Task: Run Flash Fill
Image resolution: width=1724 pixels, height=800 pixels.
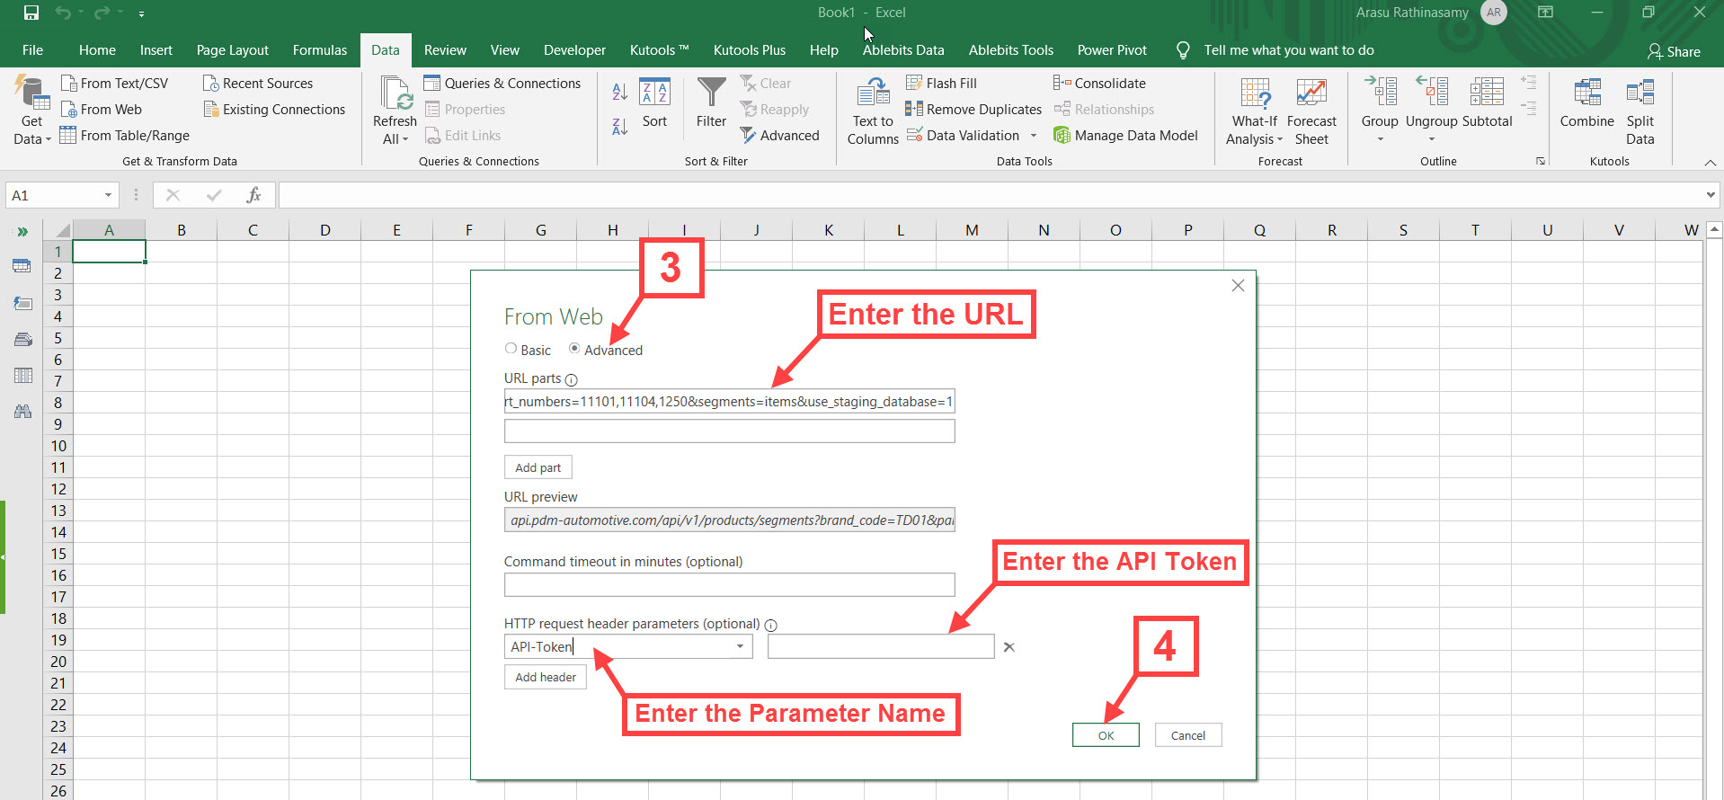Action: pos(941,83)
